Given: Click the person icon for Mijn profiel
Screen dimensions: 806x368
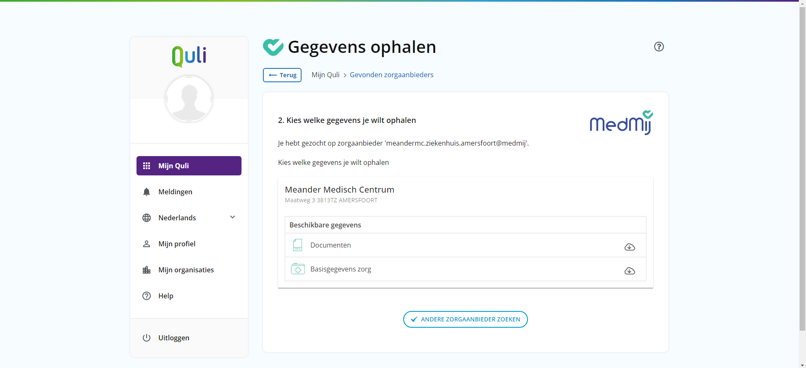Looking at the screenshot, I should [x=147, y=244].
